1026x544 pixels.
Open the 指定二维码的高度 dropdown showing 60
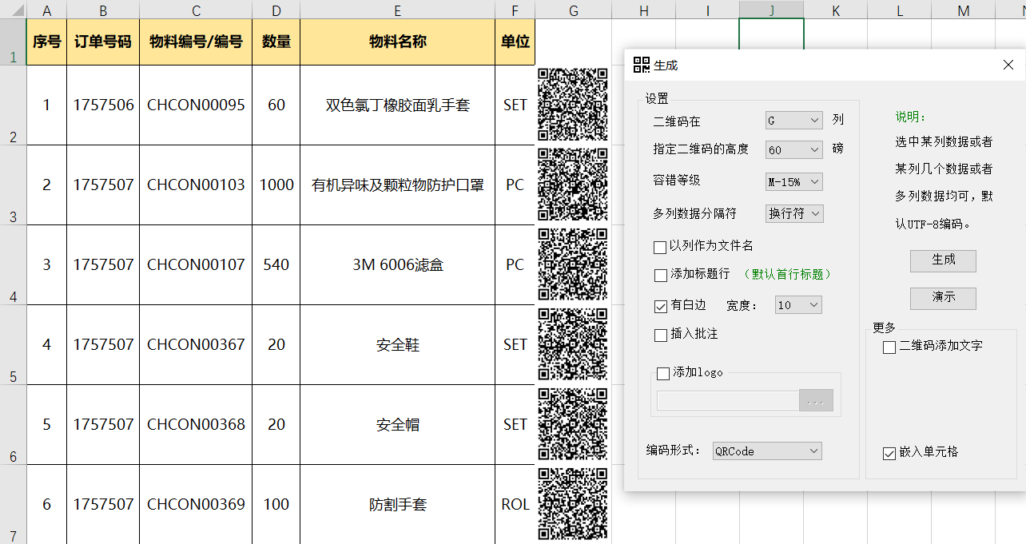tap(793, 149)
